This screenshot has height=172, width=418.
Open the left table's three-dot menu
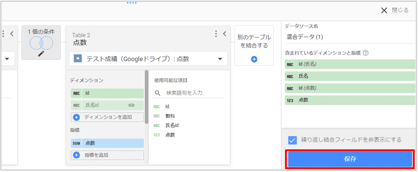coord(3,34)
